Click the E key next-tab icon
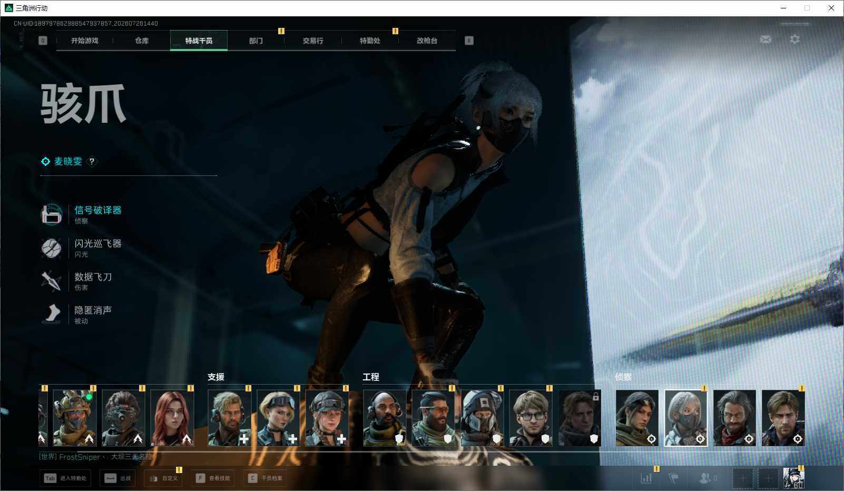Viewport: 844px width, 491px height. [x=469, y=41]
